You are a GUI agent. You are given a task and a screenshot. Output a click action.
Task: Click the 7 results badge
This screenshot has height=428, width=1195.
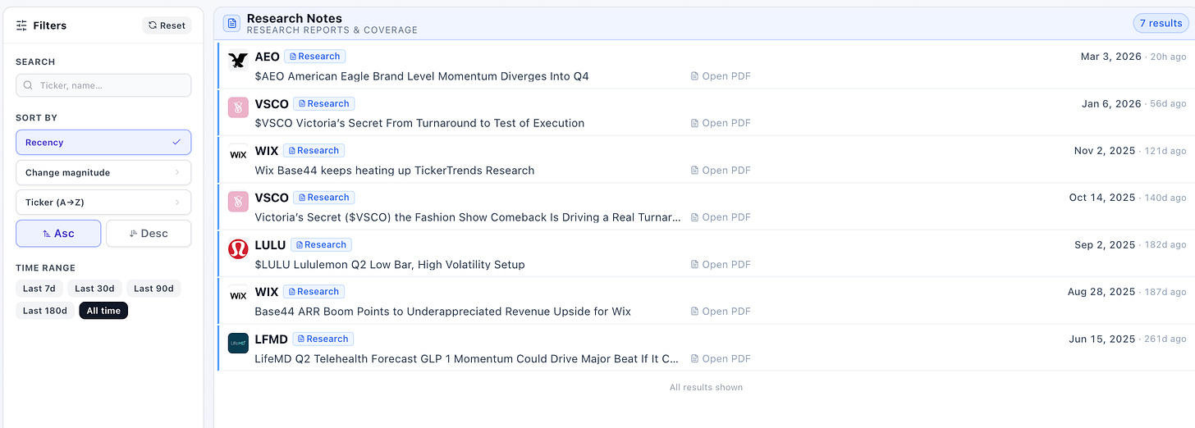pos(1161,24)
